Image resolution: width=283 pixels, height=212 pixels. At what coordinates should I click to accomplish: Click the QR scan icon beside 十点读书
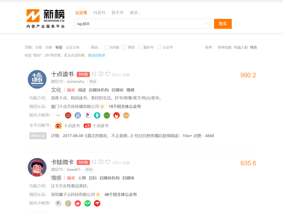click(94, 74)
